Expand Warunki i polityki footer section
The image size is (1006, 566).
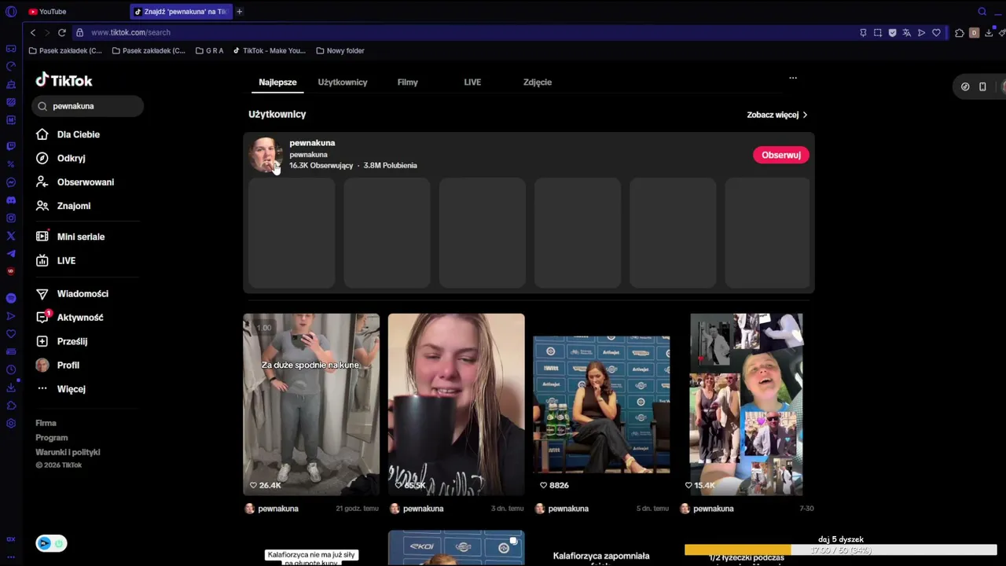point(68,452)
